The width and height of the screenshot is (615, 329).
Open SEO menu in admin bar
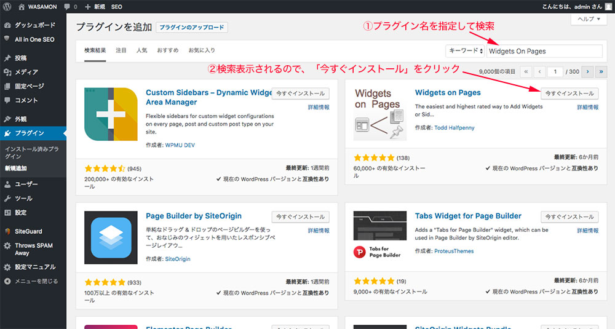coord(116,7)
